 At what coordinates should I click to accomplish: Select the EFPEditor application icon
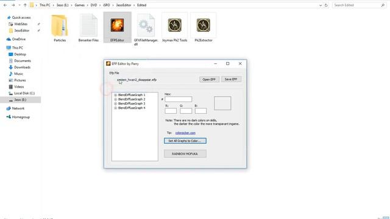(x=117, y=27)
